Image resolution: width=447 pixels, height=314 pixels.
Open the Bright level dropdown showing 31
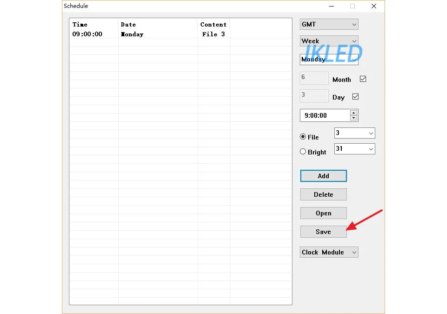point(354,149)
